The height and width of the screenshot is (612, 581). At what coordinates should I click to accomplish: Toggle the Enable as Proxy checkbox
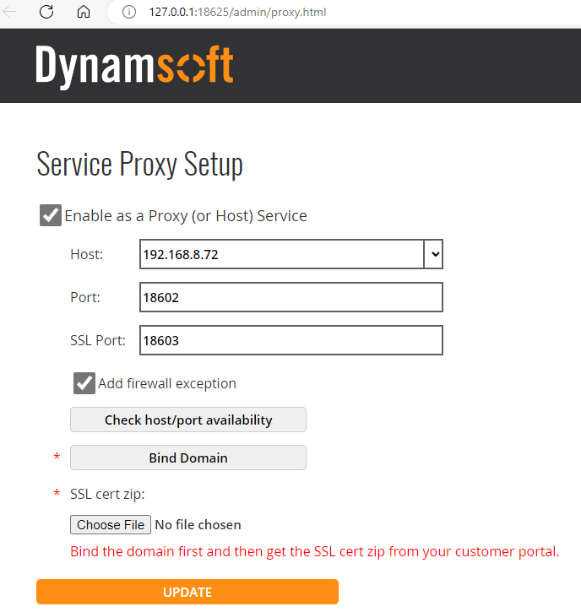[51, 215]
